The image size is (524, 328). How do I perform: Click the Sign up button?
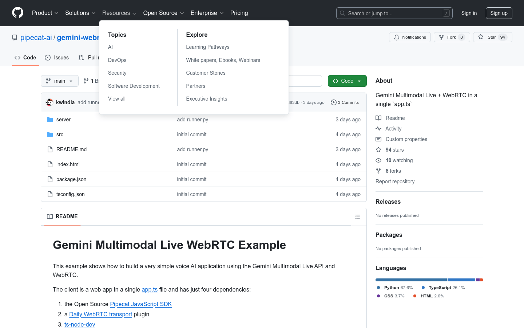(x=499, y=13)
